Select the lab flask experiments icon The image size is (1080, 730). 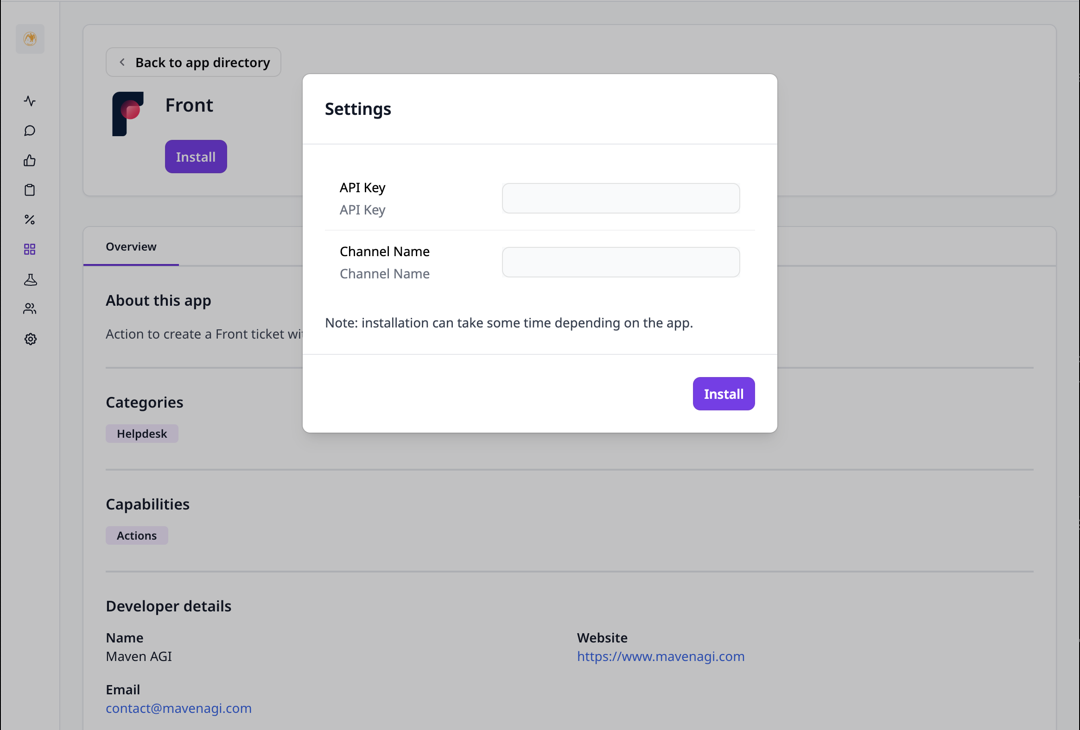(x=30, y=279)
